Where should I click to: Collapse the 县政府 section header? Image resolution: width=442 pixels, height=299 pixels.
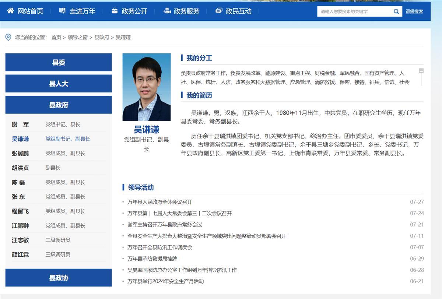pyautogui.click(x=59, y=105)
